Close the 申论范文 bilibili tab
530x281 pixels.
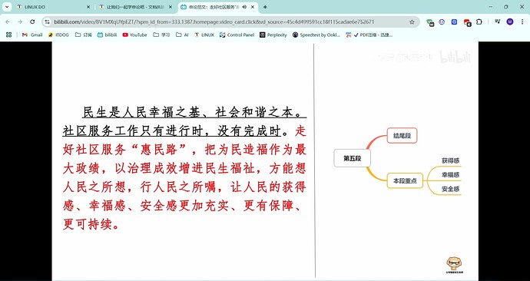pos(253,7)
